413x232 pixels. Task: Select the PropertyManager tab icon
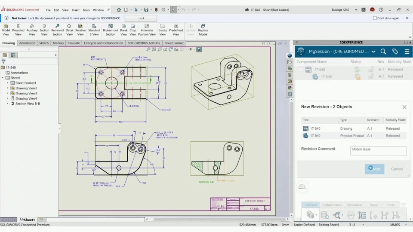click(13, 55)
